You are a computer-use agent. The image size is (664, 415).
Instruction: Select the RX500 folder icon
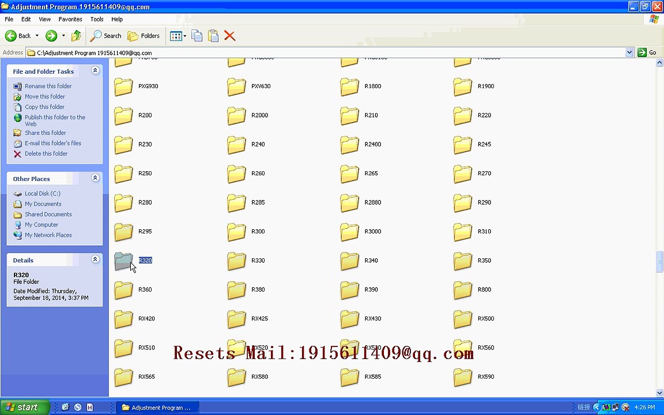click(463, 319)
